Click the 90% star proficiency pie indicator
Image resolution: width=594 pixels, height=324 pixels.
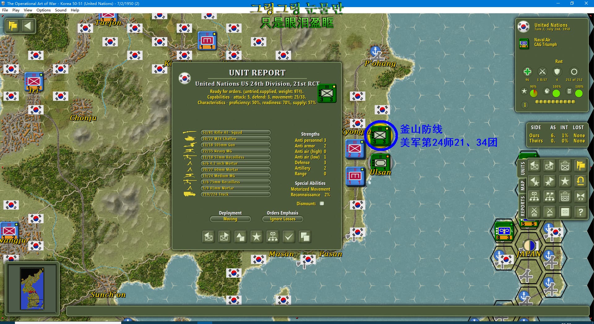click(534, 93)
